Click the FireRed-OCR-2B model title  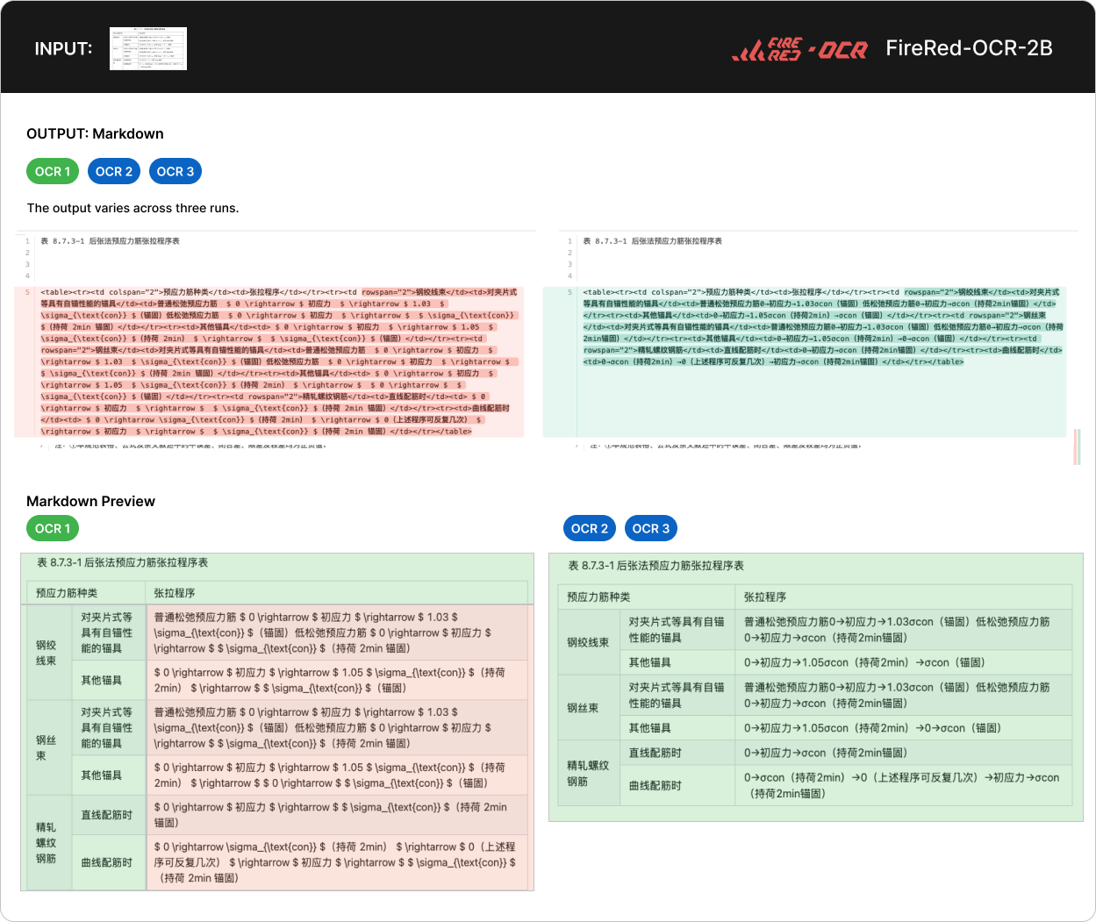[969, 48]
